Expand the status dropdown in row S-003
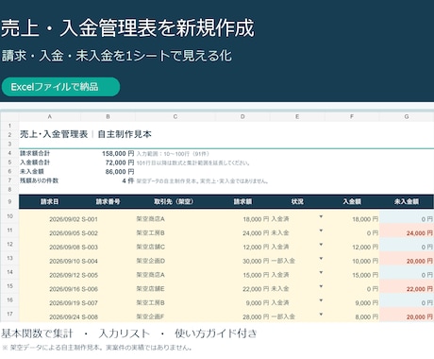This screenshot has width=434, height=359. pos(321,245)
